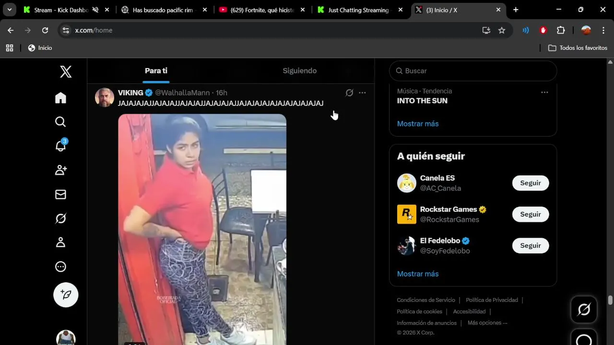This screenshot has height=345, width=614.
Task: Open Canela ES profile avatar
Action: pos(407,183)
